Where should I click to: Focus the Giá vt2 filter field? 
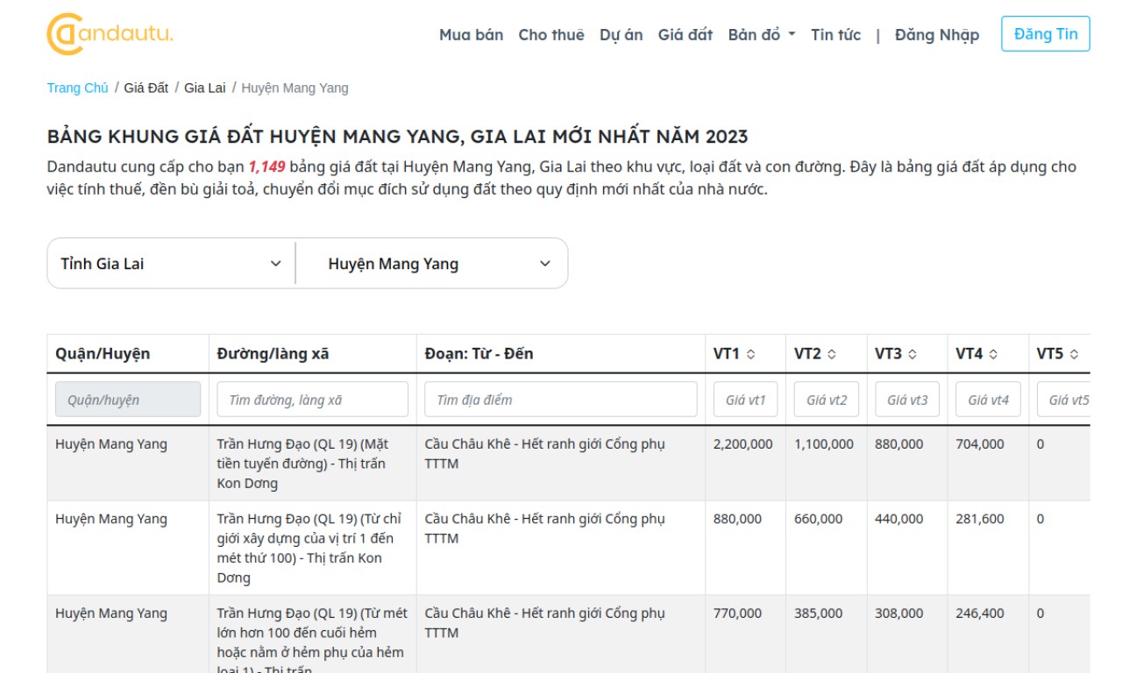click(x=827, y=400)
